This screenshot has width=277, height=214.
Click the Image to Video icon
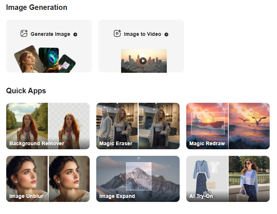point(117,34)
